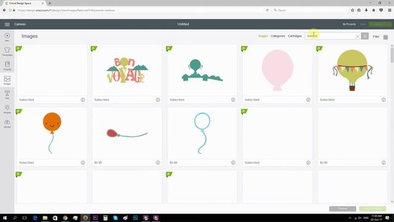
Task: Open Chrome from the taskbar
Action: pyautogui.click(x=65, y=218)
